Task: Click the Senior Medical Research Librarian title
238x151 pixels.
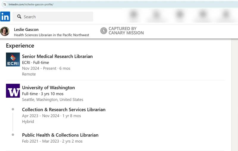Action: (x=57, y=56)
